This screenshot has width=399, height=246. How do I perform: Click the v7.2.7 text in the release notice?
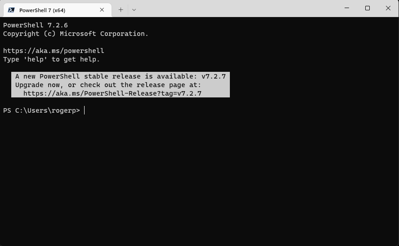[x=214, y=76]
